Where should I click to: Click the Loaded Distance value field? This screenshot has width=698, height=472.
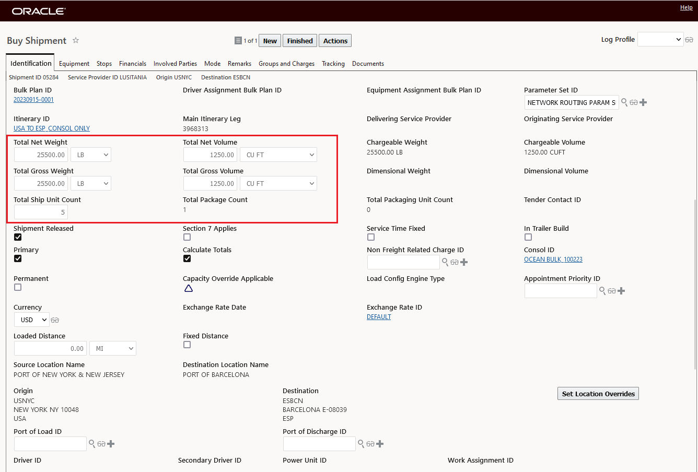[50, 348]
